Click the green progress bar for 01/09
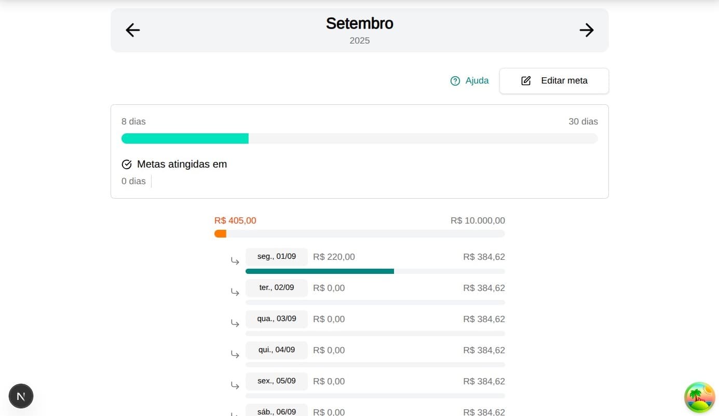The image size is (719, 416). [319, 271]
